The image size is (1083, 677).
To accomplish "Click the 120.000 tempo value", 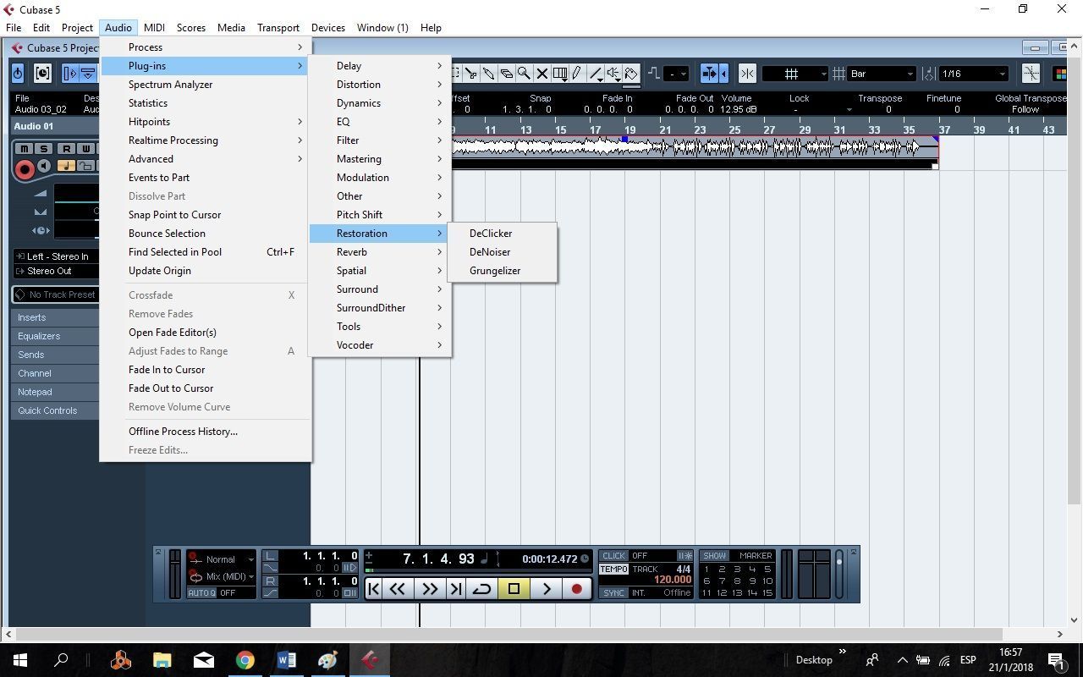I will pyautogui.click(x=673, y=581).
